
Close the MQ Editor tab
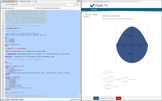tap(33, 2)
